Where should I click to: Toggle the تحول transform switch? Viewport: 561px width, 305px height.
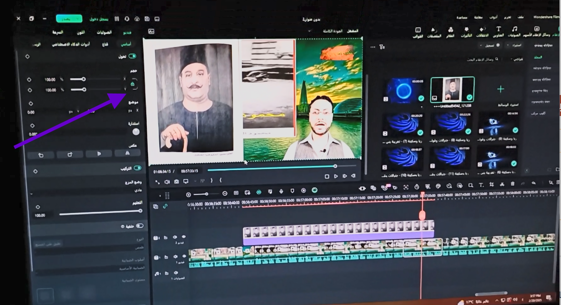click(x=132, y=56)
